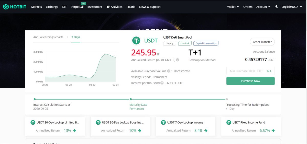Click USDT DeFi Smart Pool title

click(x=178, y=38)
